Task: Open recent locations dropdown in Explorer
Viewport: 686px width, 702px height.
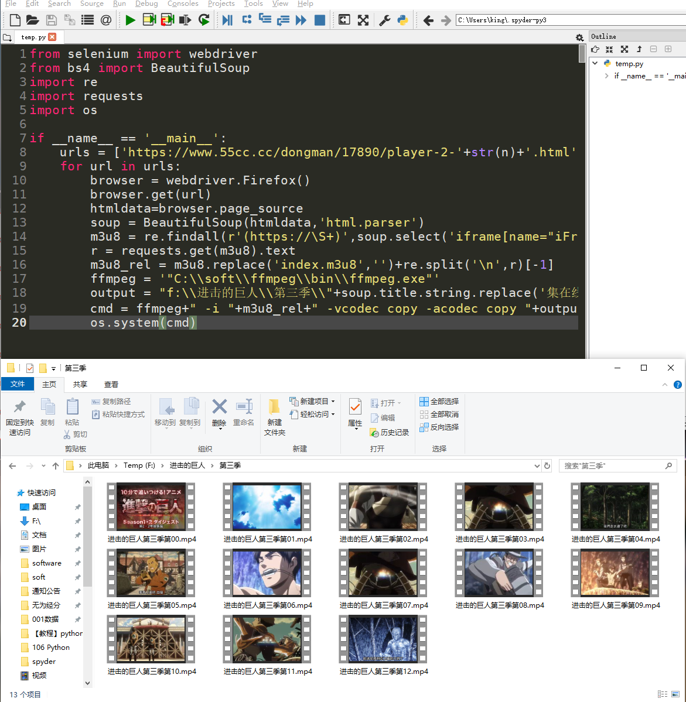Action: tap(43, 466)
